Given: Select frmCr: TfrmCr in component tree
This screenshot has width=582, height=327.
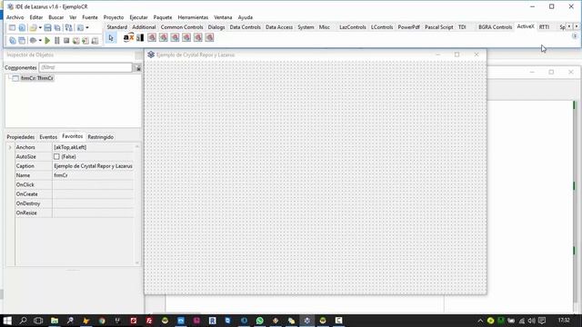Looking at the screenshot, I should [x=37, y=78].
